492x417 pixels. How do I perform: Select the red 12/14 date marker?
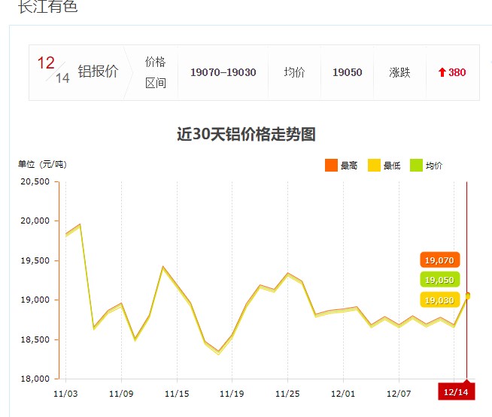[x=456, y=392]
